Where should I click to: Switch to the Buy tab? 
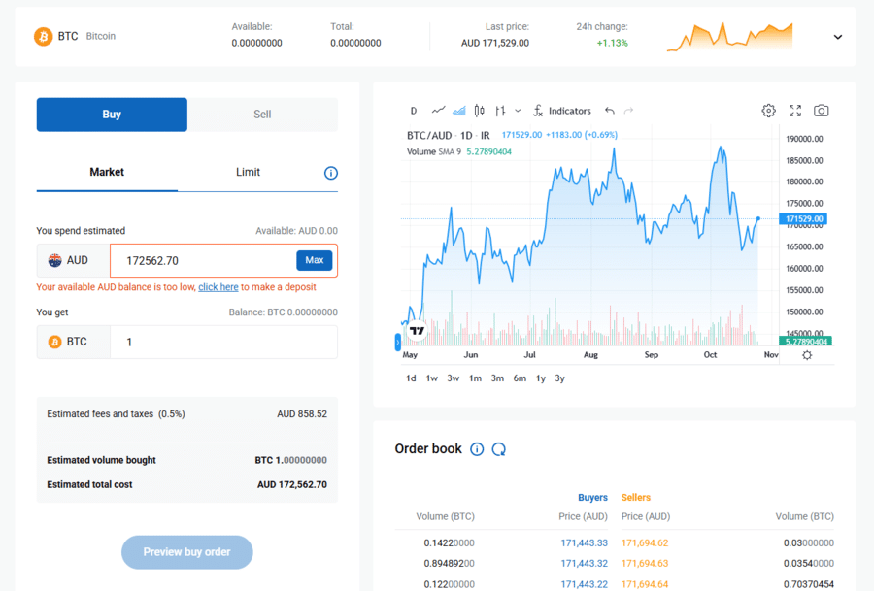point(112,115)
